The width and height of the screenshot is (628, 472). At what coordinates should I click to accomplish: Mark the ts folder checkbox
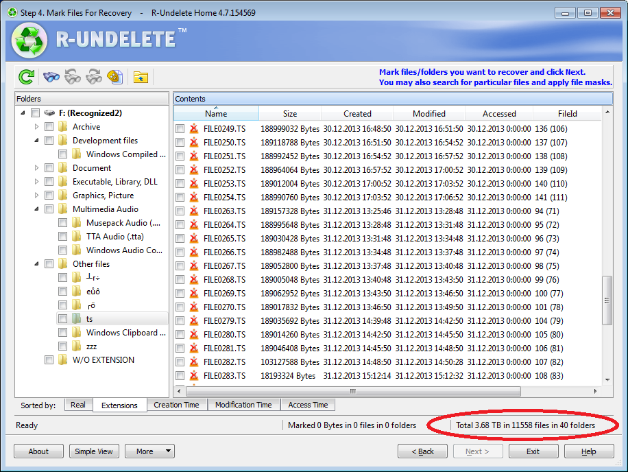(x=62, y=319)
